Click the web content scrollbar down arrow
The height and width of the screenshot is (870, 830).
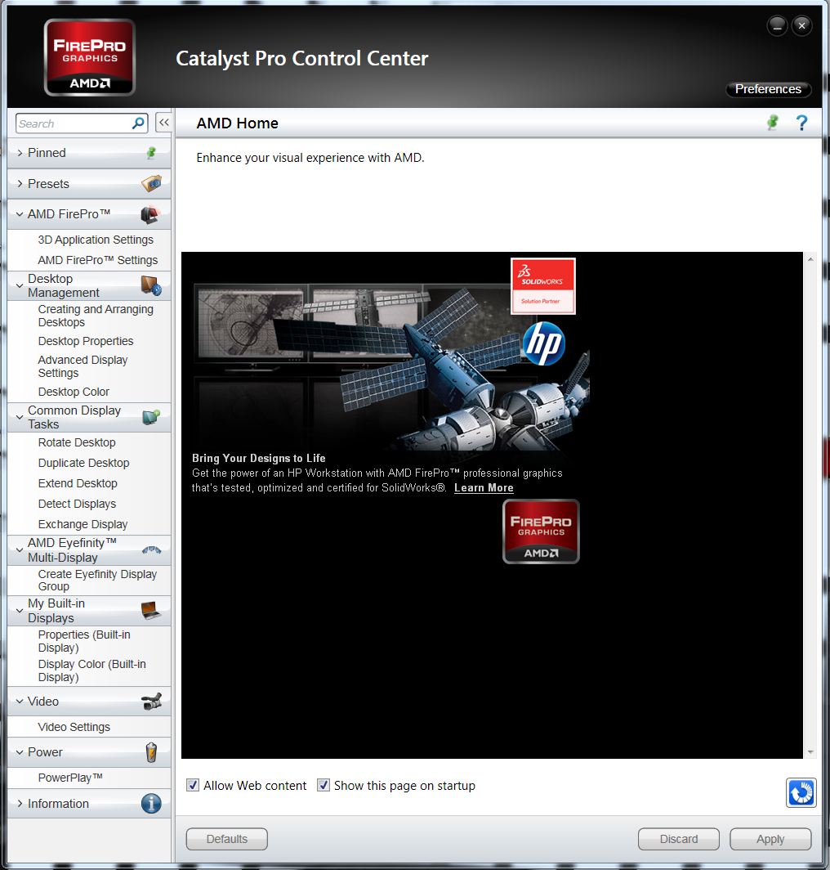pos(810,751)
